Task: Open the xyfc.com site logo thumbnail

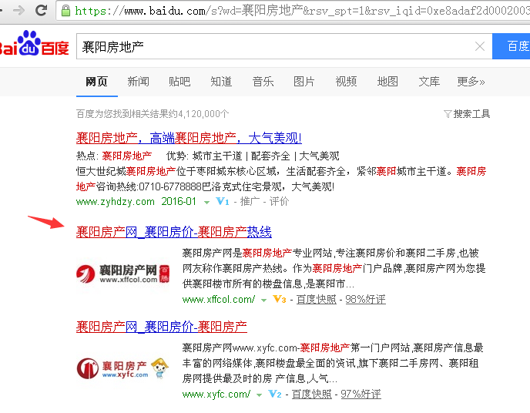Action: tap(122, 368)
